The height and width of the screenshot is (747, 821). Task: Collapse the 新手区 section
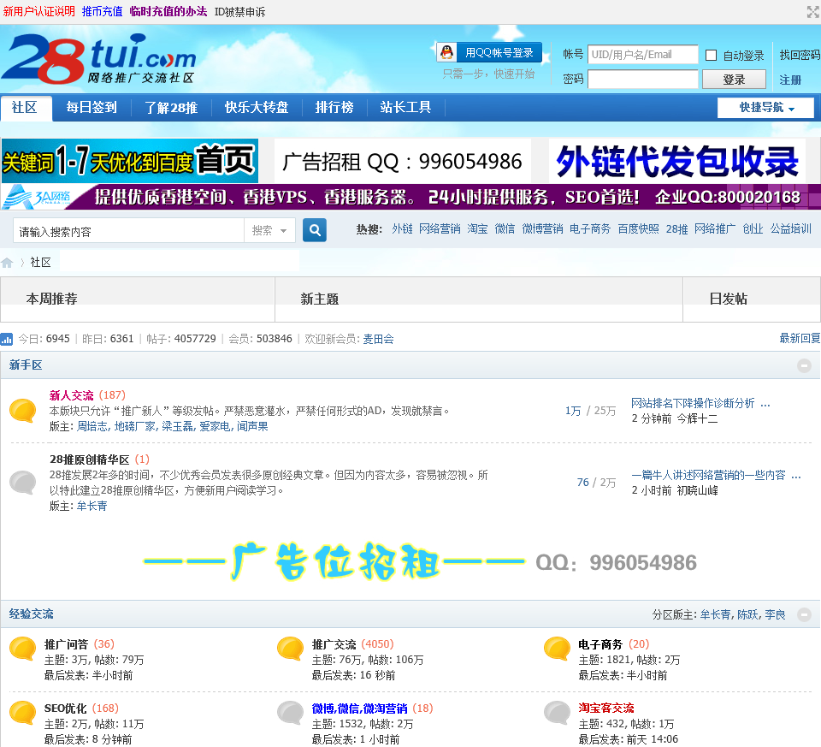pos(804,365)
